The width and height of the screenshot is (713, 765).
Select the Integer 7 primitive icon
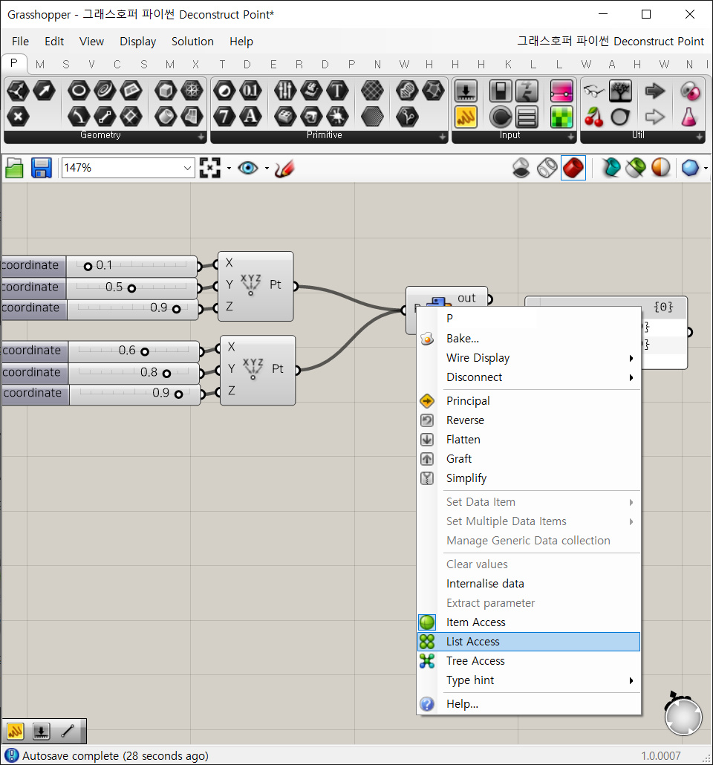click(x=224, y=117)
